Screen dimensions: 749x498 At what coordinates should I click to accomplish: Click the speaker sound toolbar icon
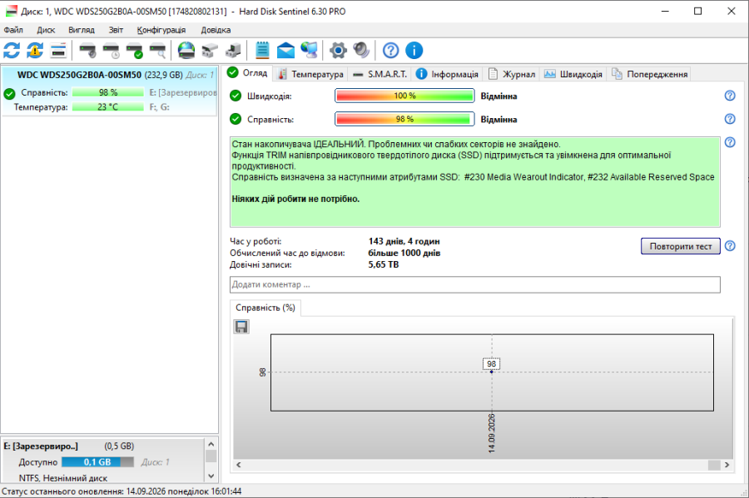click(362, 50)
